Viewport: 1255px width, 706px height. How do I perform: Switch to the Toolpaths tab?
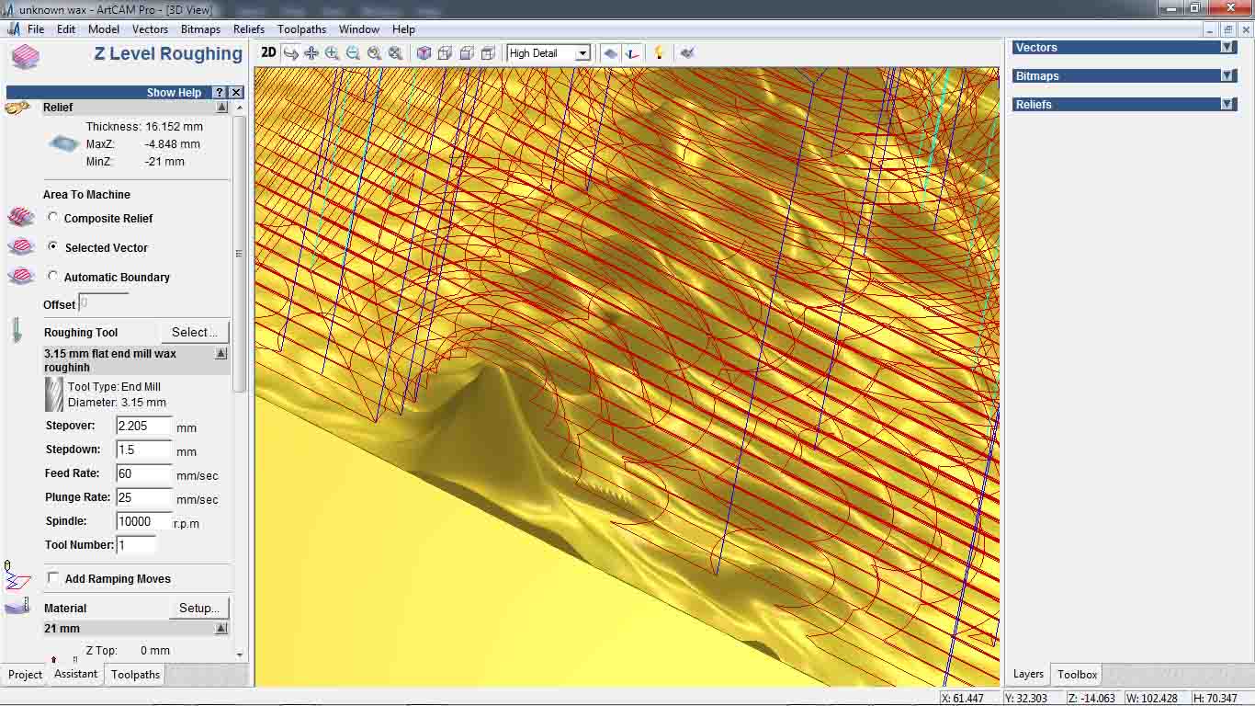(x=136, y=675)
